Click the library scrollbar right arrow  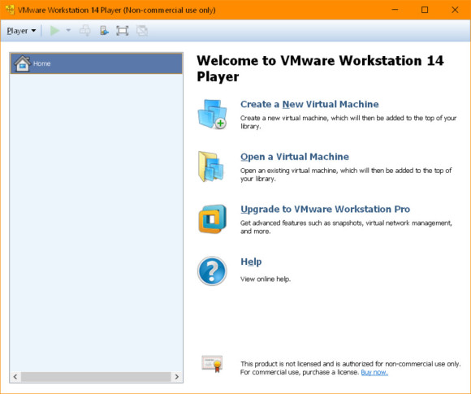click(x=177, y=377)
